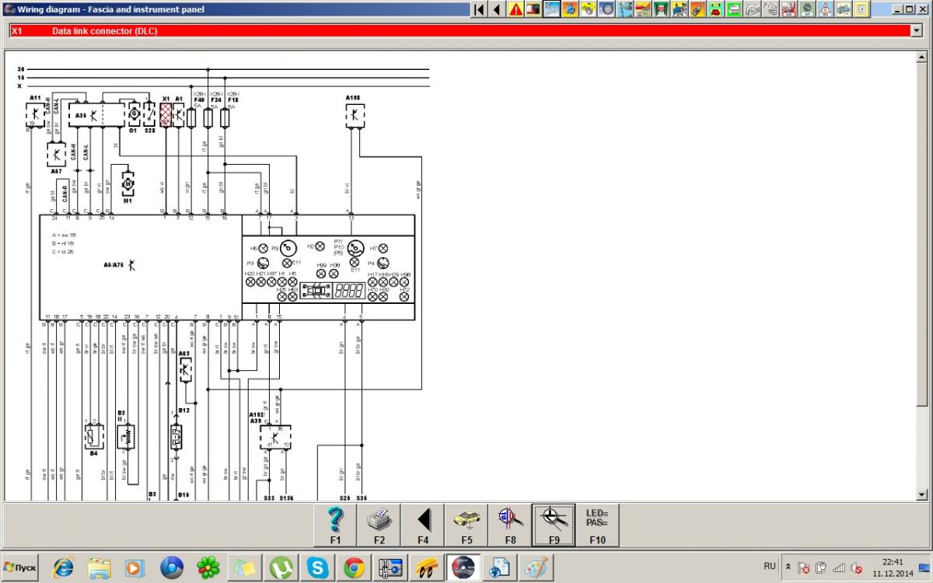Viewport: 933px width, 583px height.
Task: Click the vertical scrollbar up arrow
Action: 922,58
